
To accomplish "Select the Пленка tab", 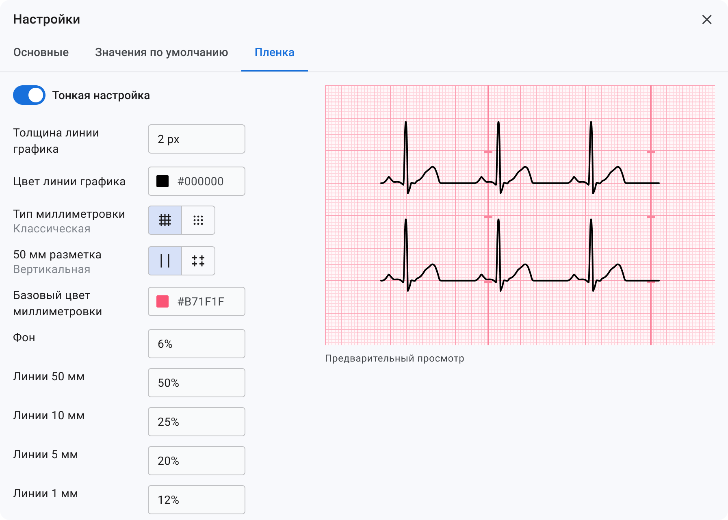I will tap(275, 52).
